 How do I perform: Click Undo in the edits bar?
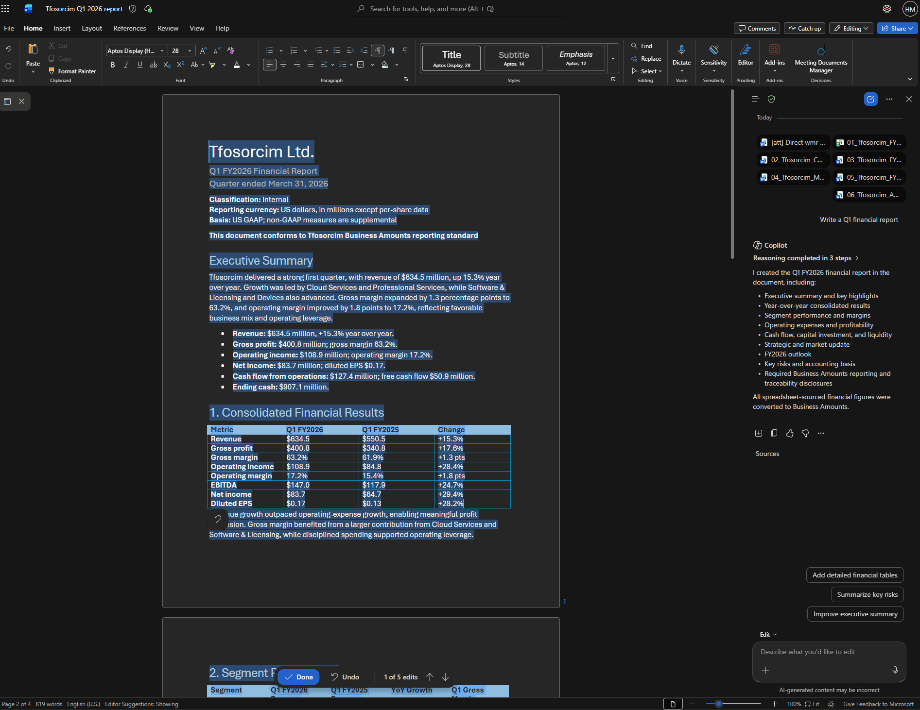tap(345, 677)
